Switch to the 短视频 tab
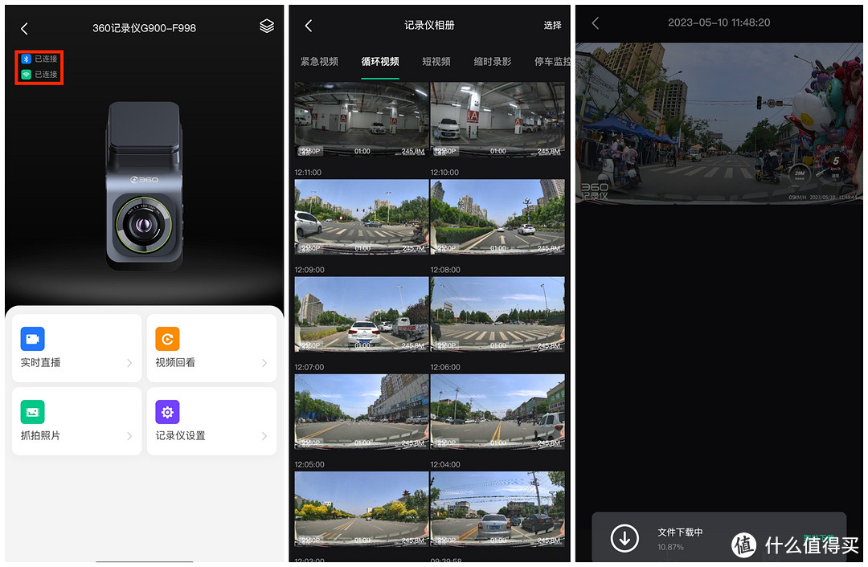The width and height of the screenshot is (868, 567). point(436,62)
